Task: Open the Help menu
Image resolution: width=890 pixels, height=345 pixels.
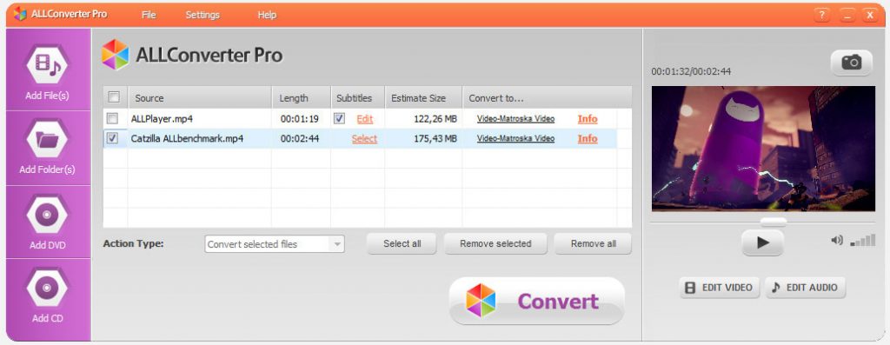Action: click(x=267, y=15)
